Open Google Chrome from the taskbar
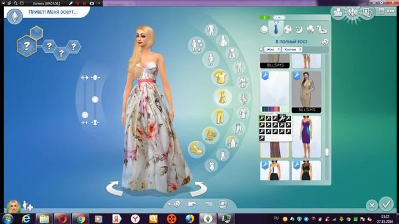Viewport: 399px width, 224px height. coord(80,218)
